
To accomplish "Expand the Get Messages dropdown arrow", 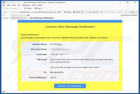I will click(20, 8).
